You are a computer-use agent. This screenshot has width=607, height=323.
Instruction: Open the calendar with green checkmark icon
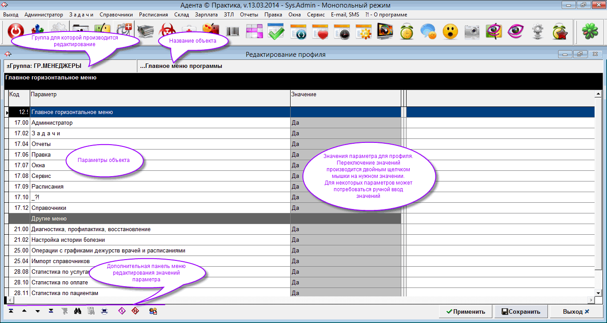click(276, 31)
